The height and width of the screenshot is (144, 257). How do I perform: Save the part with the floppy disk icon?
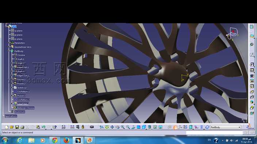17,127
